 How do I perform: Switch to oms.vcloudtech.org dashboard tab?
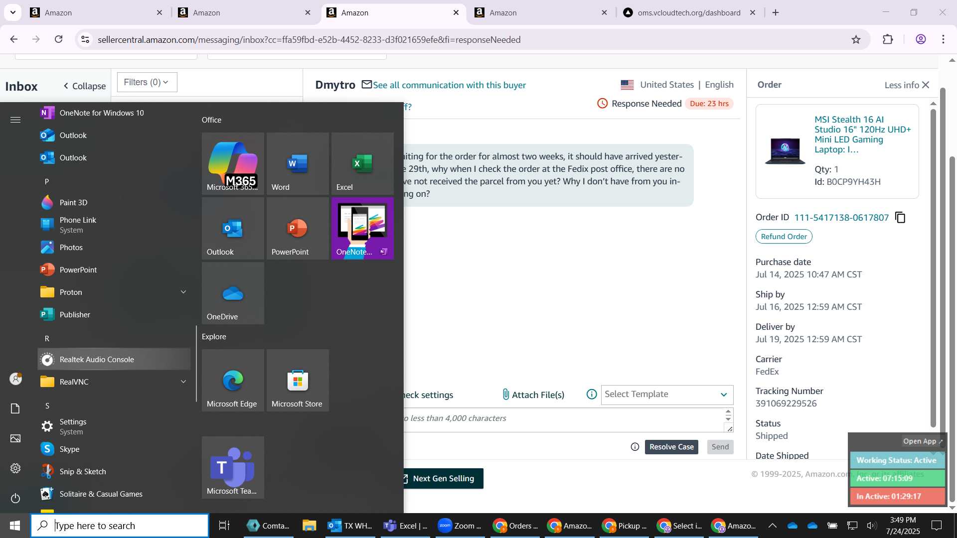click(689, 13)
